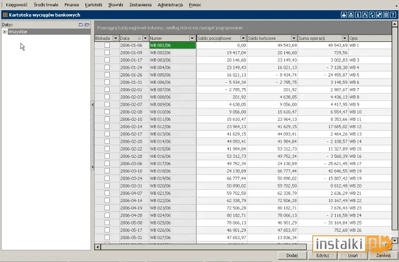Open the information icon in title bar
Viewport: 399px width, 262px height.
(x=358, y=15)
